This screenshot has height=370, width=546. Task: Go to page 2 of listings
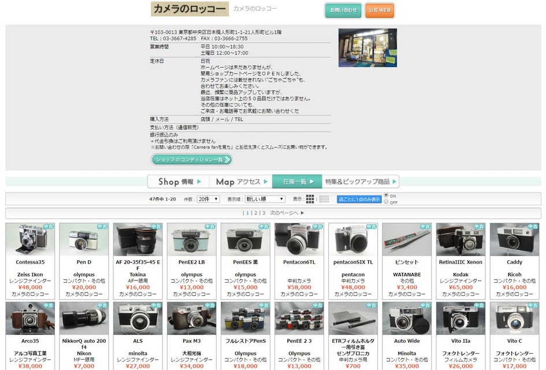[255, 213]
